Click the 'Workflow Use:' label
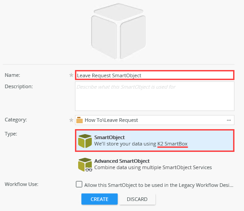244x211 pixels. [x=21, y=184]
